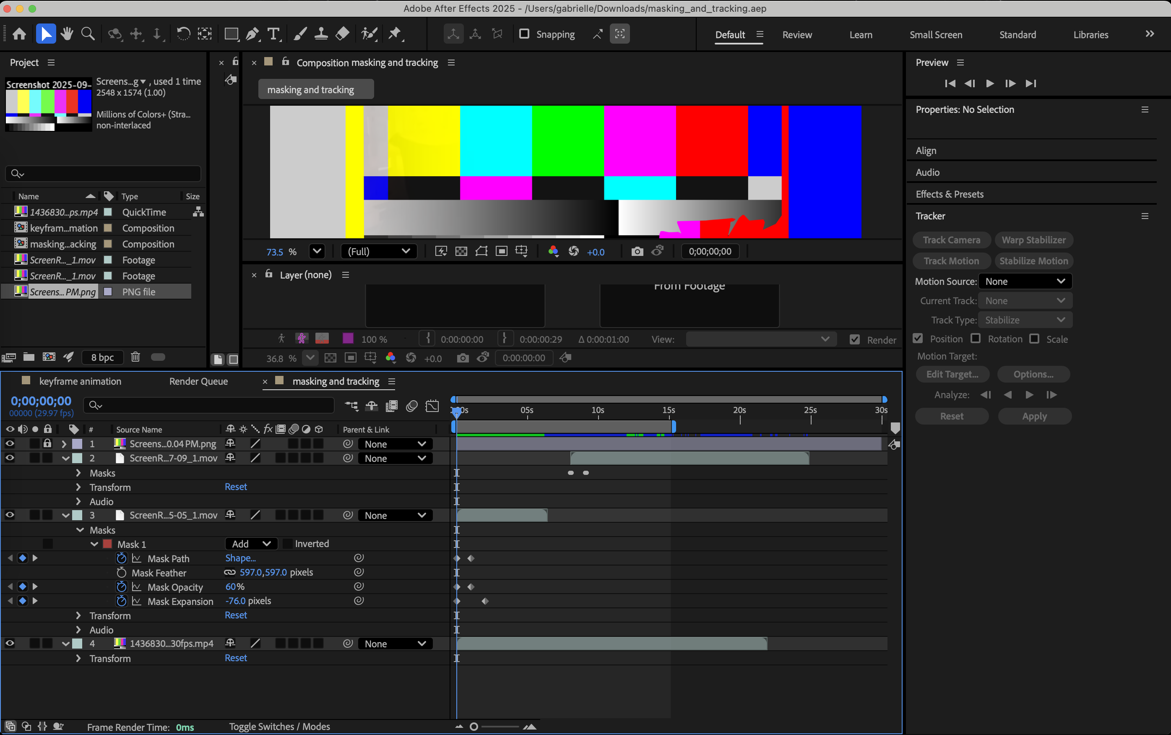
Task: Enable the Rotation checkbox in Tracker
Action: tap(975, 338)
